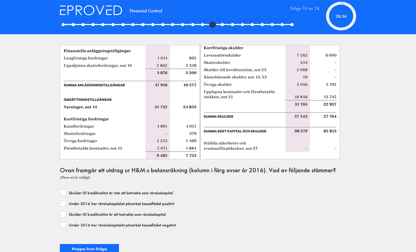Viewport: 416px width, 252px height.
Task: Click the Varulager 2016 value 31 732
Action: pos(161,107)
